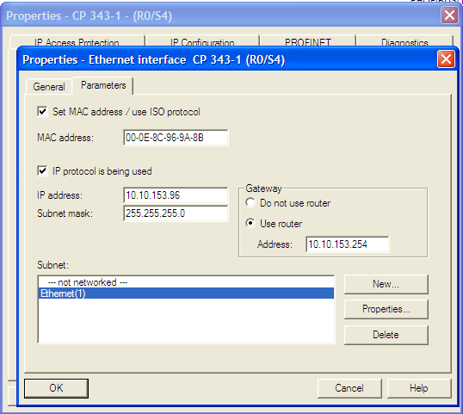Edit the gateway router Address field
The height and width of the screenshot is (414, 463).
click(x=348, y=244)
